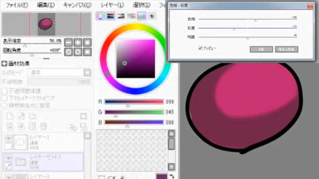
Task: Open the レイヤー(L) menu
Action: pos(112,5)
